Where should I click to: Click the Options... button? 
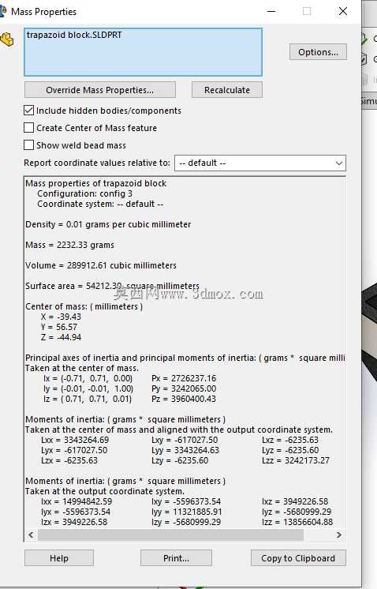pos(318,52)
